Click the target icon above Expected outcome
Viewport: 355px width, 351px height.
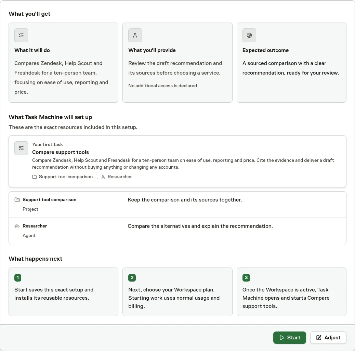(x=249, y=35)
